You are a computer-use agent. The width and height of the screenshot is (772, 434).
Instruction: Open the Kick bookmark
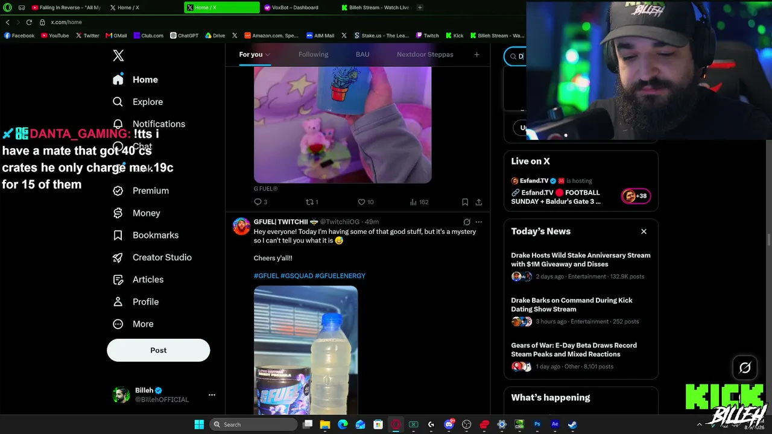454,36
